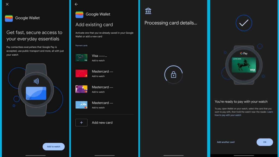Select the Visa card thumbnail

[81, 58]
